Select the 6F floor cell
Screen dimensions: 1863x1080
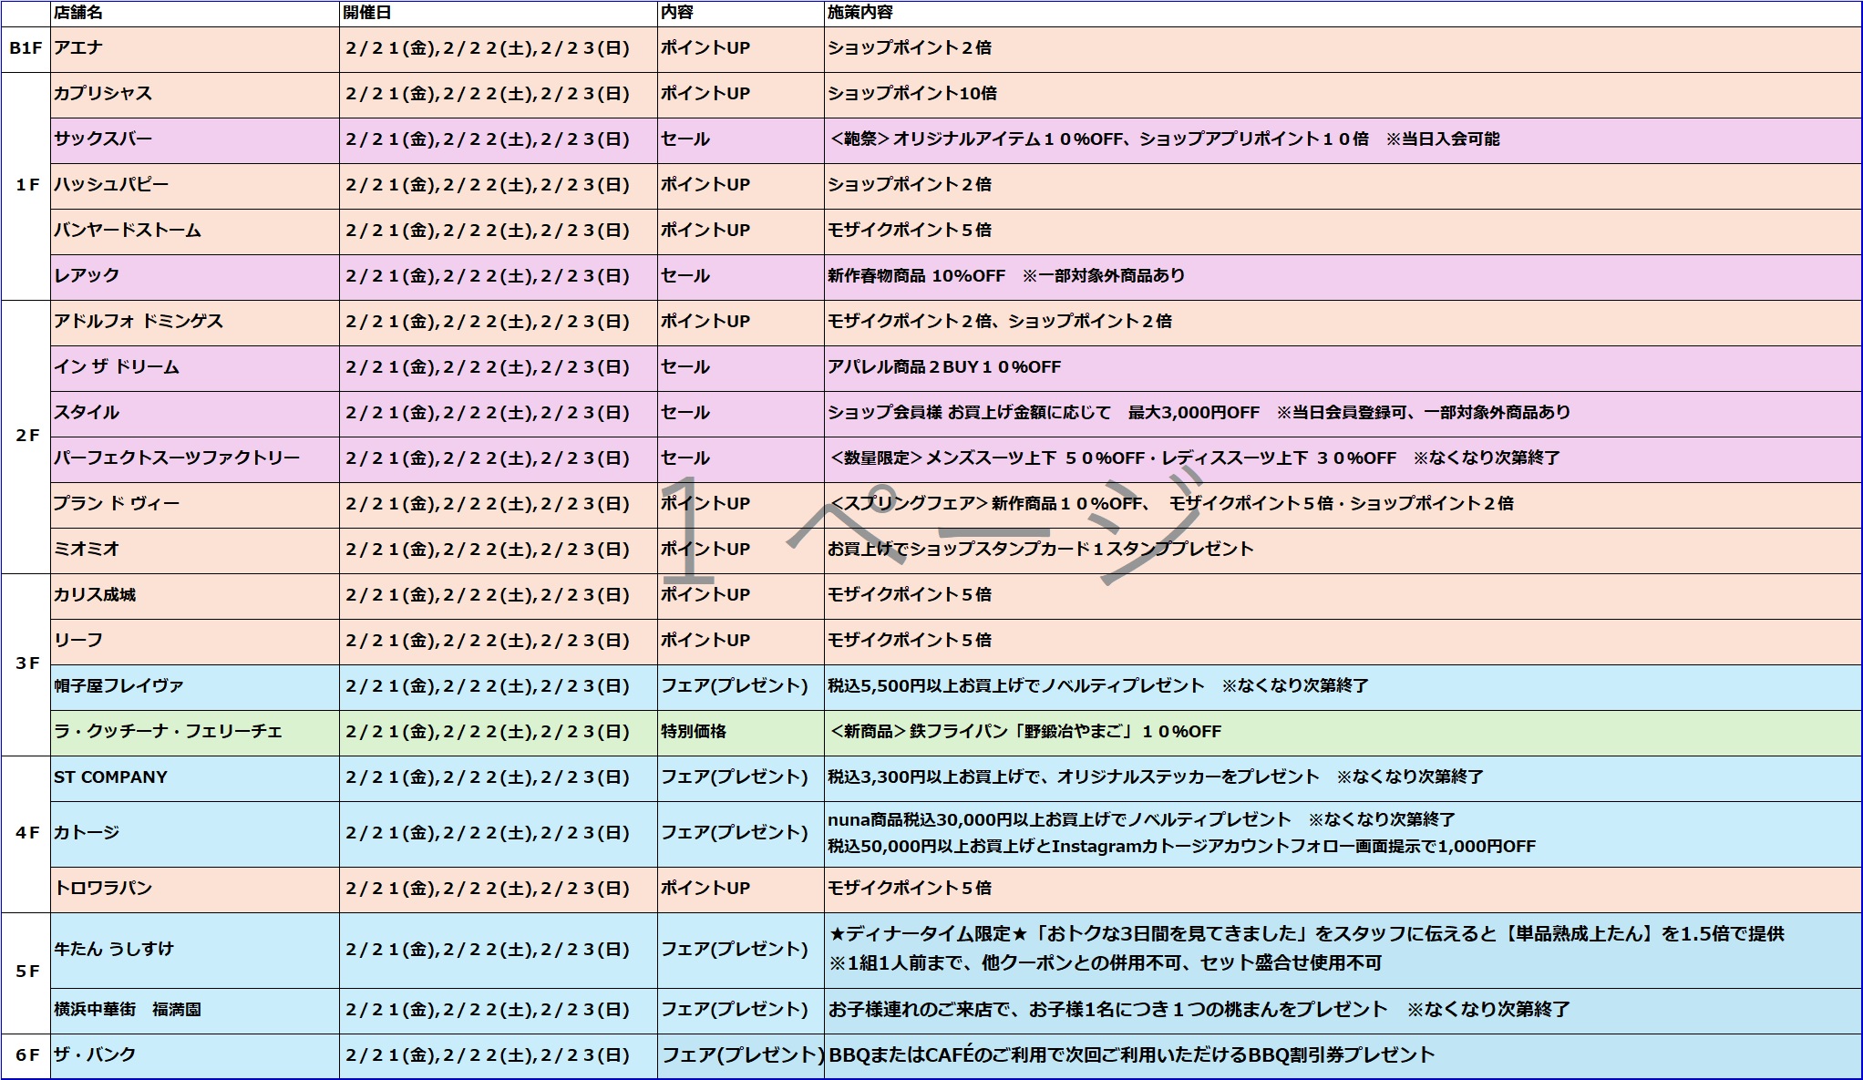pos(26,1055)
